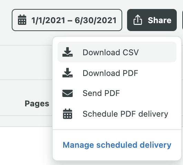Click the Share label text
183x165 pixels.
tap(160, 20)
